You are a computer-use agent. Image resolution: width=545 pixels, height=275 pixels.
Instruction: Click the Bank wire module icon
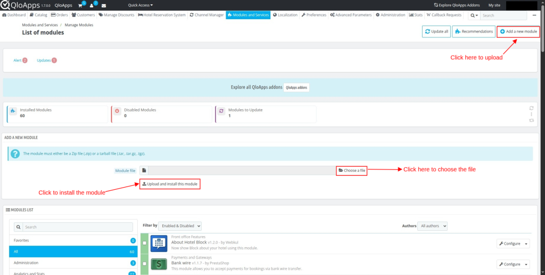click(159, 264)
